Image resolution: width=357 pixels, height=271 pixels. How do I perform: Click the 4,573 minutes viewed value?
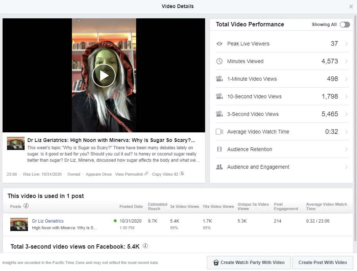[x=329, y=61]
